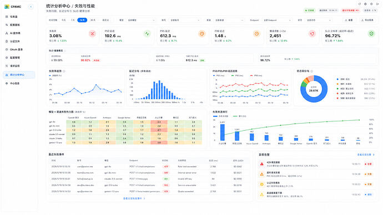Select the custom time range option

coord(105,21)
